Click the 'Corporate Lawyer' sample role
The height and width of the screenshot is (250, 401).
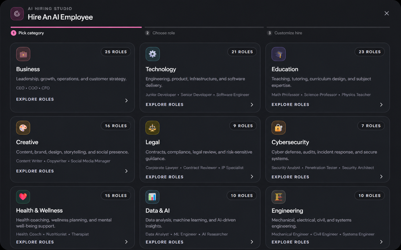162,168
